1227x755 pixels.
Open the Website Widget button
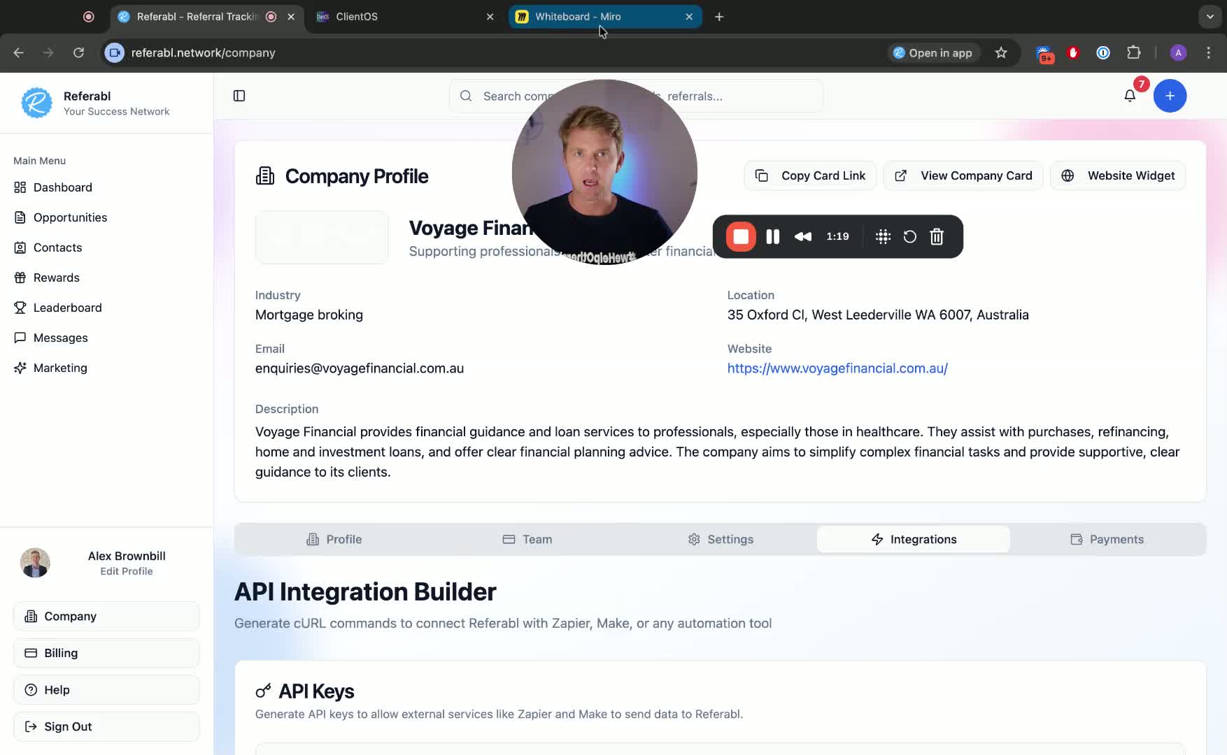1118,176
